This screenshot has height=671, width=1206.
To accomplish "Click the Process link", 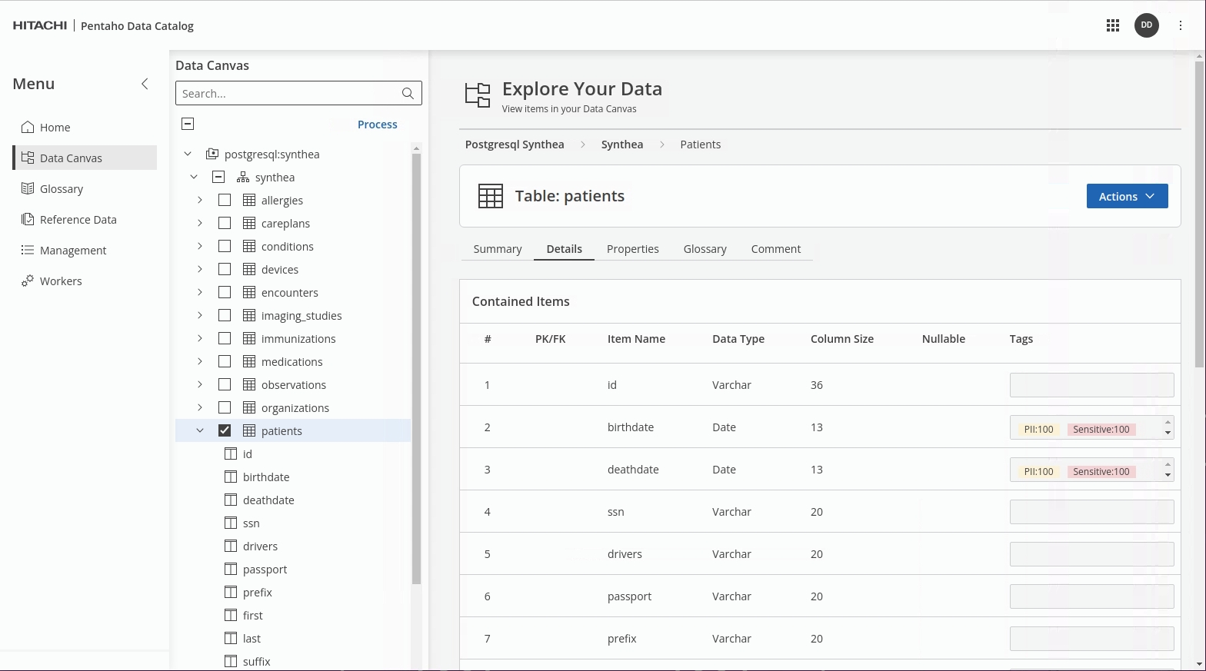I will coord(377,125).
